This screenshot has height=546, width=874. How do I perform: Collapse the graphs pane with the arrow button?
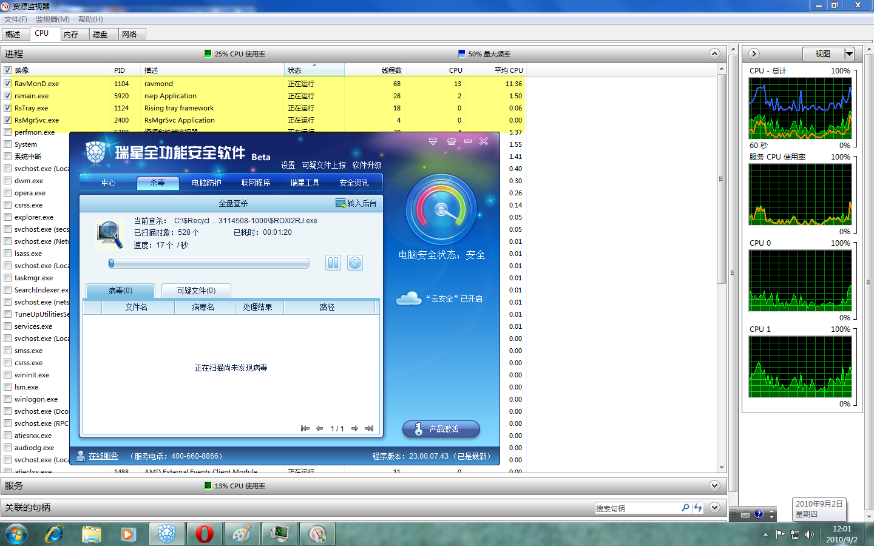point(754,53)
